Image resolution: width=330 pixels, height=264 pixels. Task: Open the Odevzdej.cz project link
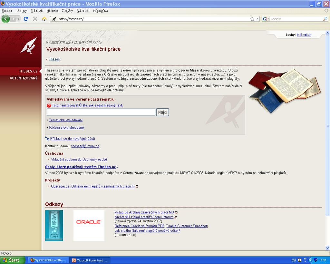coord(93,186)
